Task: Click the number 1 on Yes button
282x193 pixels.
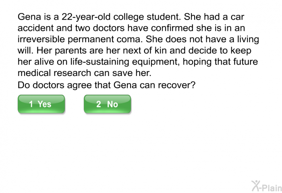Action: coord(31,104)
